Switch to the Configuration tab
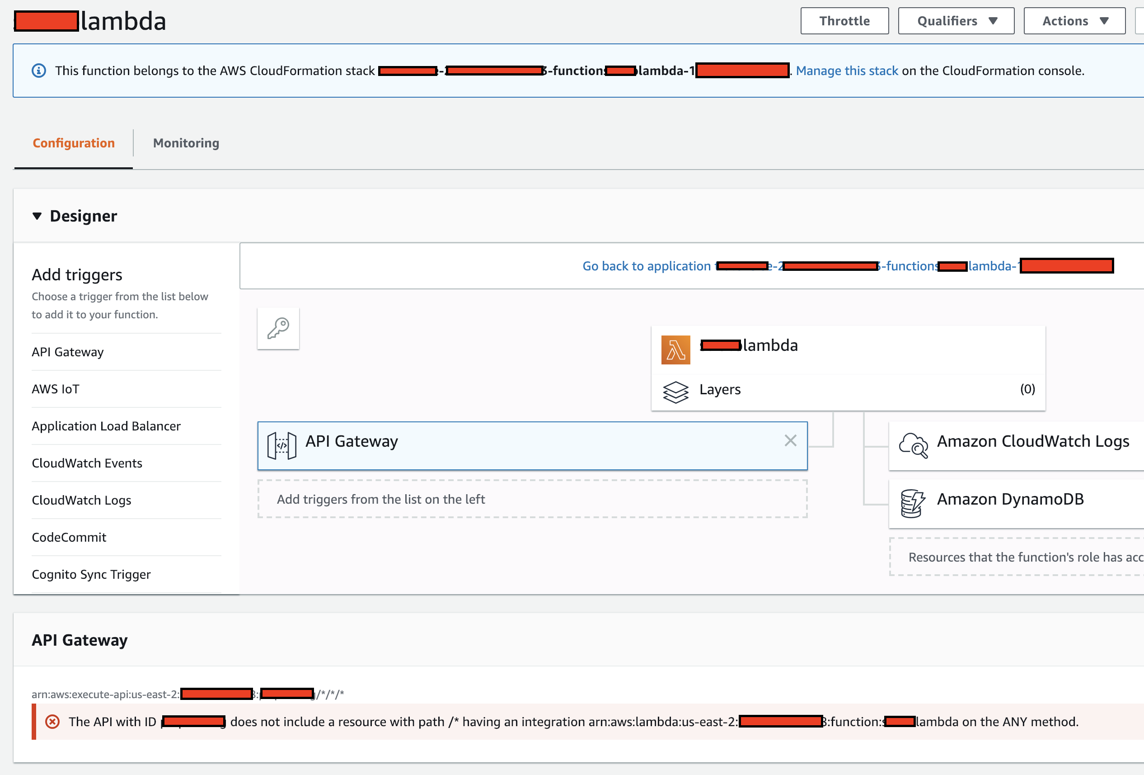Viewport: 1144px width, 775px height. click(73, 143)
